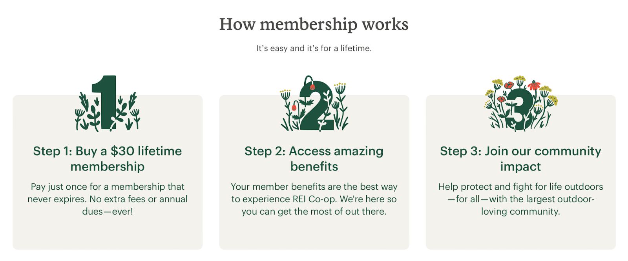Click the red spotted daisy above number 3
628x261 pixels.
534,85
